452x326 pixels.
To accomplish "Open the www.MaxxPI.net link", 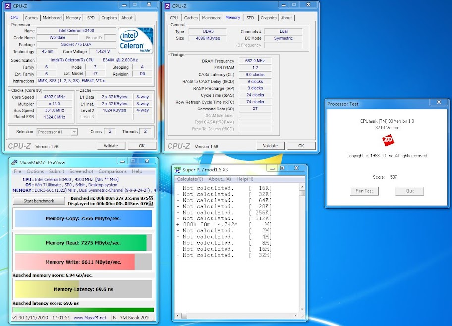I will tap(90, 318).
